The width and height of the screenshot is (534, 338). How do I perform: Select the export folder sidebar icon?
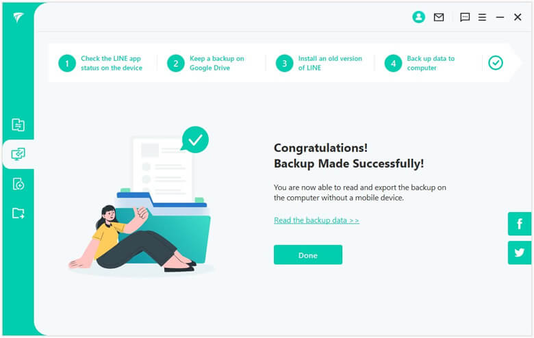pos(18,213)
